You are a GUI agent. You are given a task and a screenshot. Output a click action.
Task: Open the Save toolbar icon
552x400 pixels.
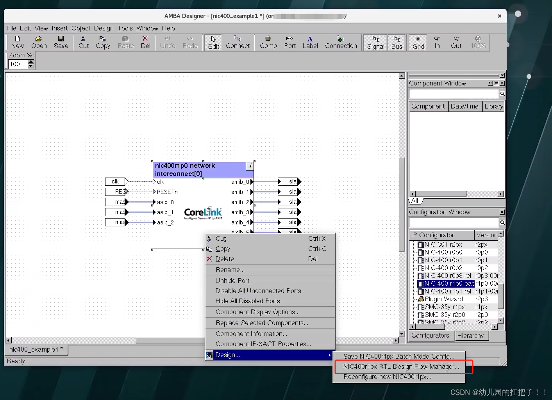[61, 42]
